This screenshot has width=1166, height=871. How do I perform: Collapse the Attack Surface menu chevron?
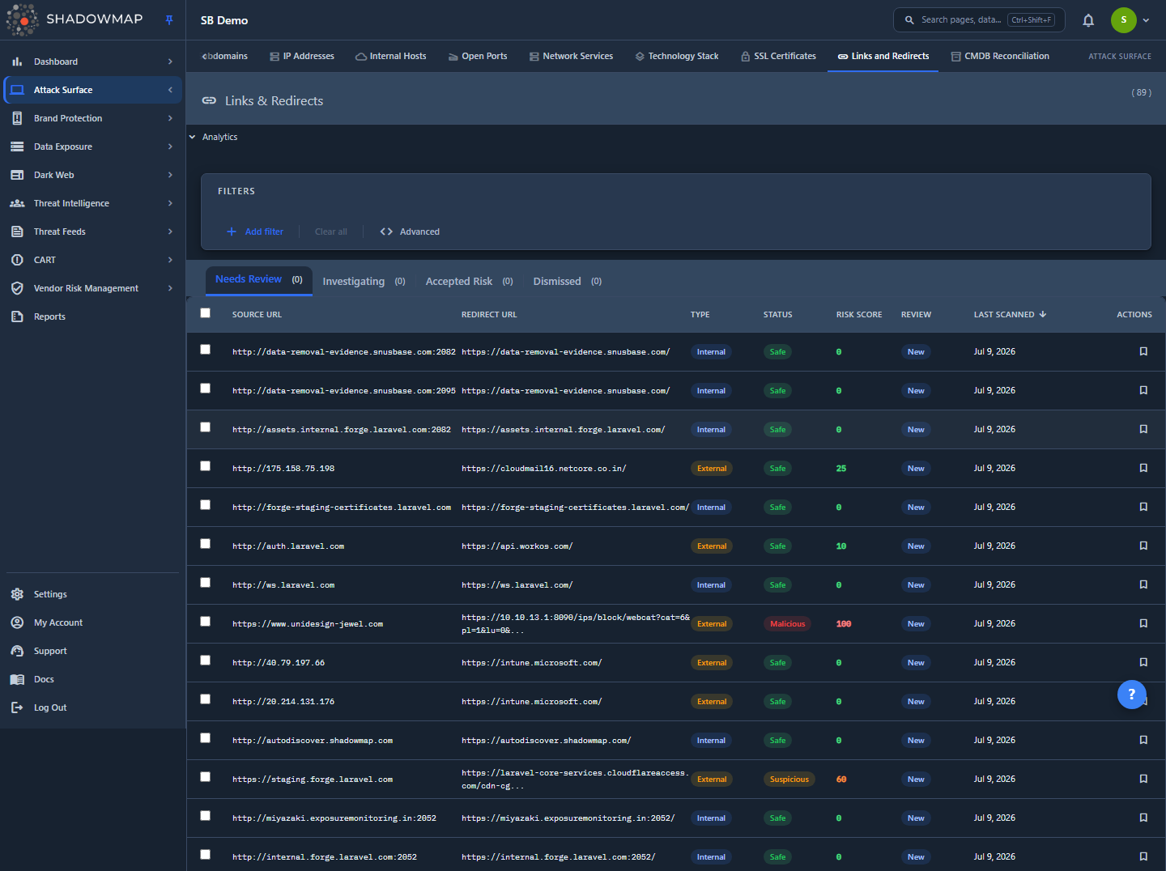[170, 90]
